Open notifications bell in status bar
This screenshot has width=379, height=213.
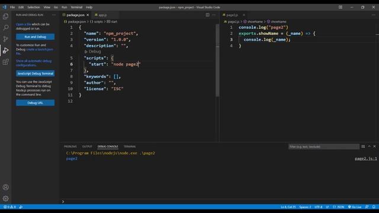374,207
